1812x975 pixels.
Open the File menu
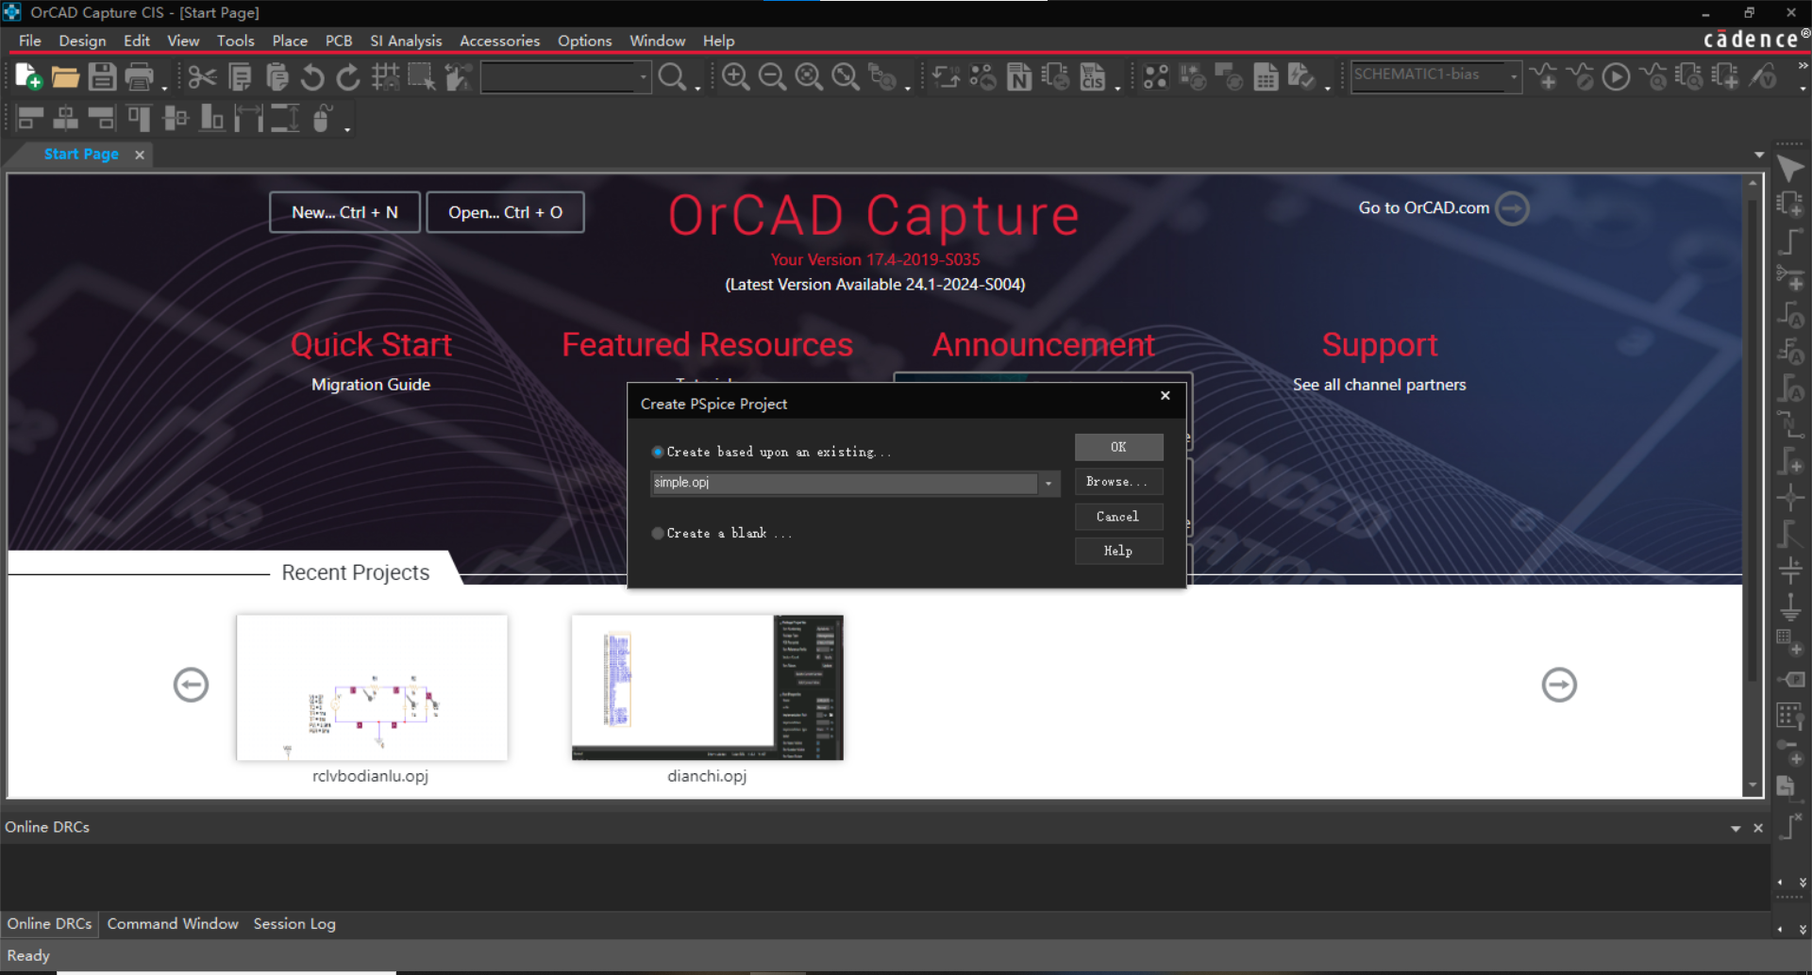click(x=29, y=41)
